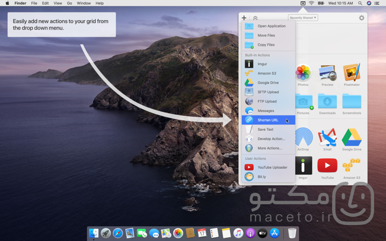Click the clock showing Wed 10:15 AM
Screen dimensions: 386x241
click(x=340, y=3)
